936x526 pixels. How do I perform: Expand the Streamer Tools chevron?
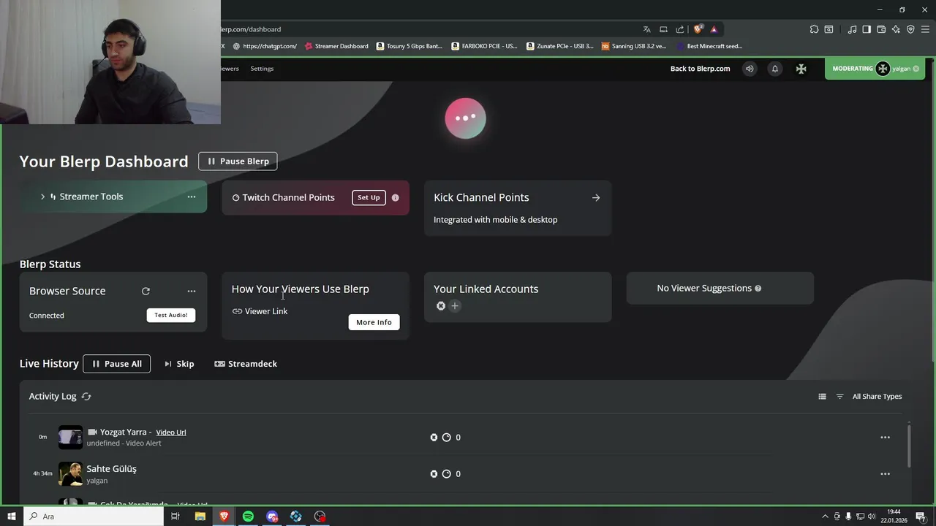[x=42, y=197]
